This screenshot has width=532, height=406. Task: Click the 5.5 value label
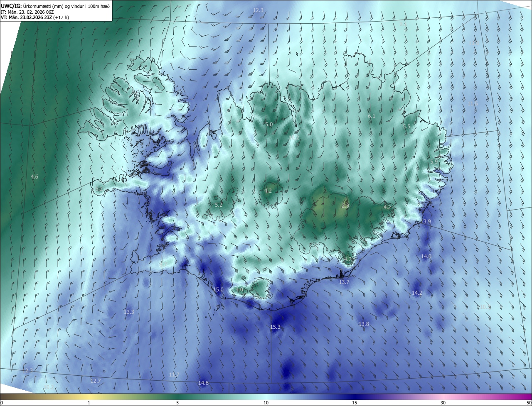click(x=406, y=127)
